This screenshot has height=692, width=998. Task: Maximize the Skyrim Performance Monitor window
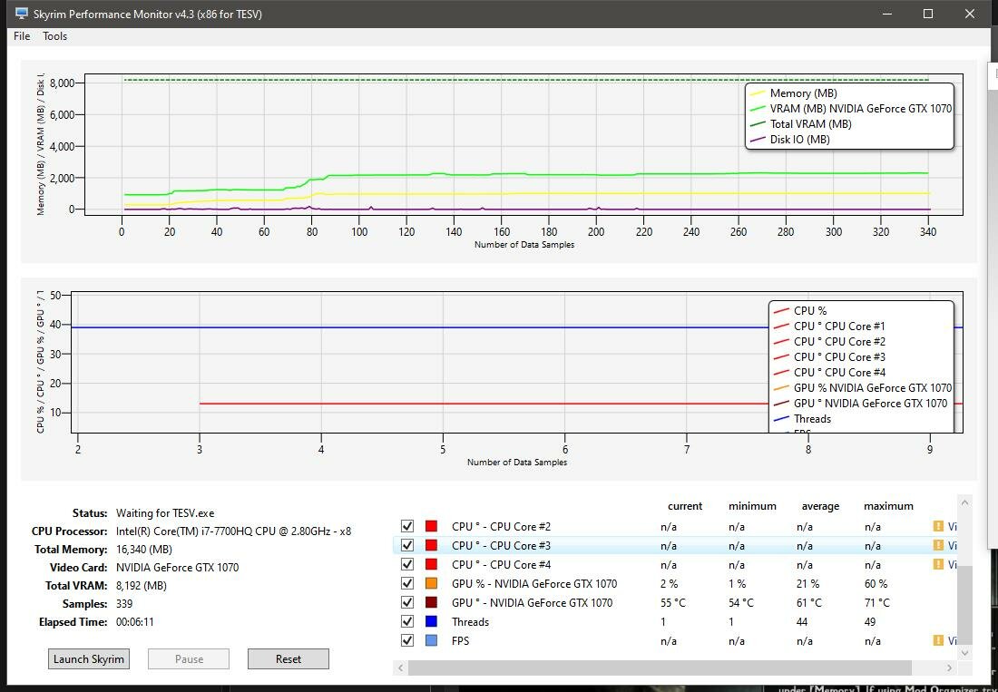[x=928, y=14]
